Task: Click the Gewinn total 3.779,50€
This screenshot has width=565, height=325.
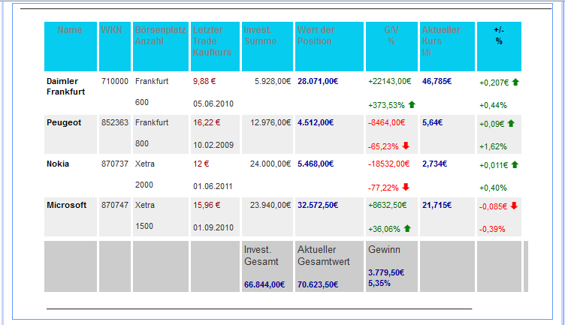Action: (x=386, y=272)
